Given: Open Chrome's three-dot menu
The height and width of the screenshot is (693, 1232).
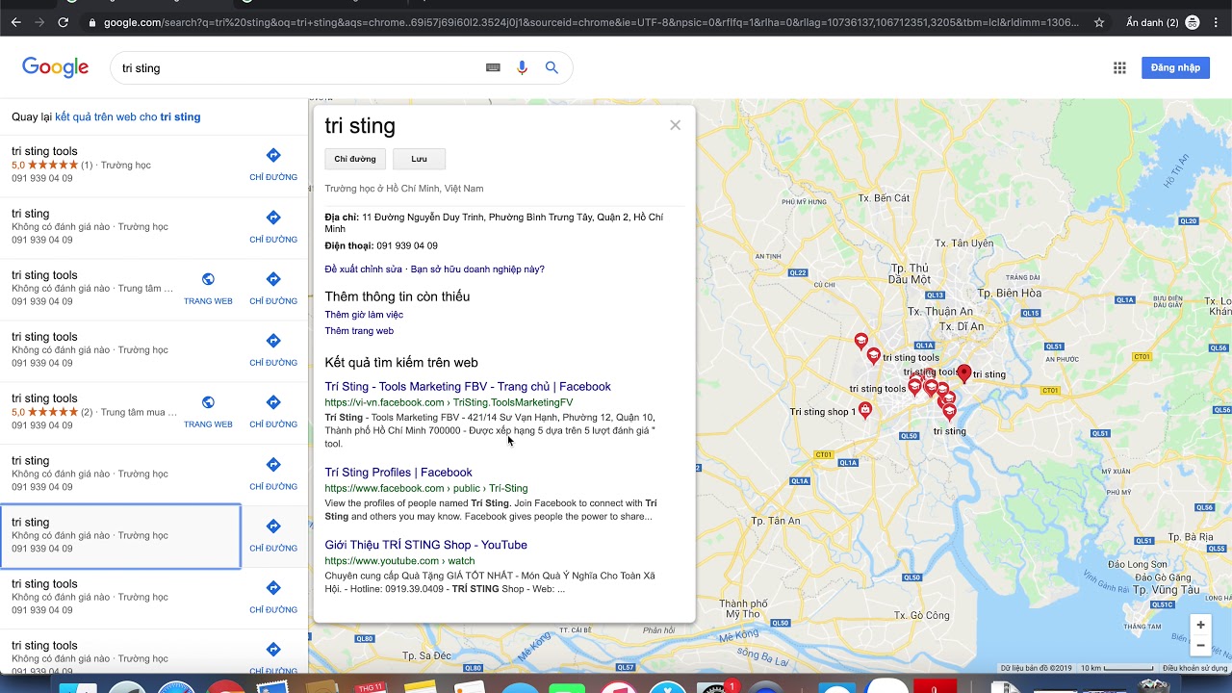Looking at the screenshot, I should pos(1219,22).
